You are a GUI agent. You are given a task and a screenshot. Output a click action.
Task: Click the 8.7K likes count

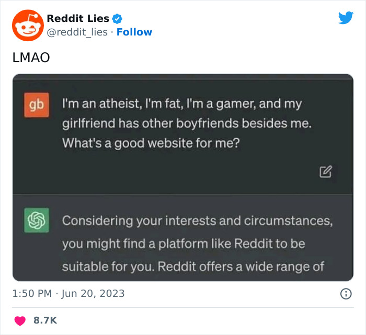[45, 320]
